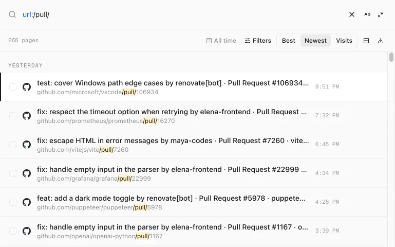Open the Filters menu
The image size is (395, 247).
258,41
